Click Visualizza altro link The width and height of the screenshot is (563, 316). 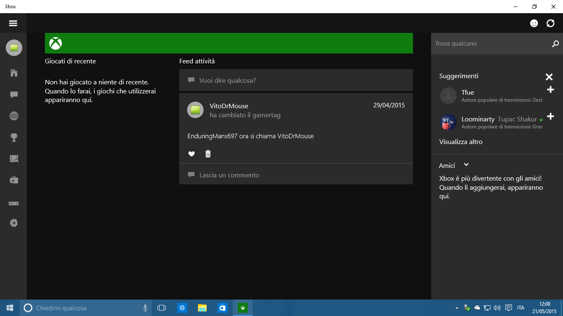tap(461, 142)
